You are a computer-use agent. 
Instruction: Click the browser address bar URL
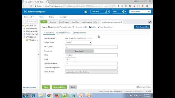(x=80, y=6)
